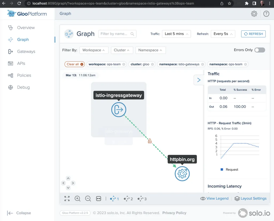Open the Privacy Policy link
Viewport: 274px width, 221px height.
click(x=174, y=213)
